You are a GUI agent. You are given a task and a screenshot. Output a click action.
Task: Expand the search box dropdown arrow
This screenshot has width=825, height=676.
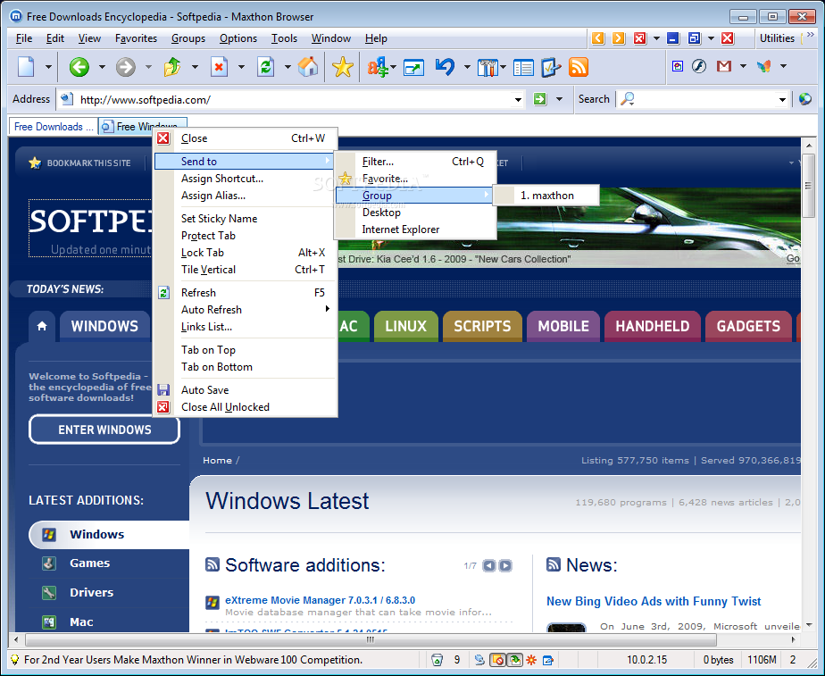(782, 99)
